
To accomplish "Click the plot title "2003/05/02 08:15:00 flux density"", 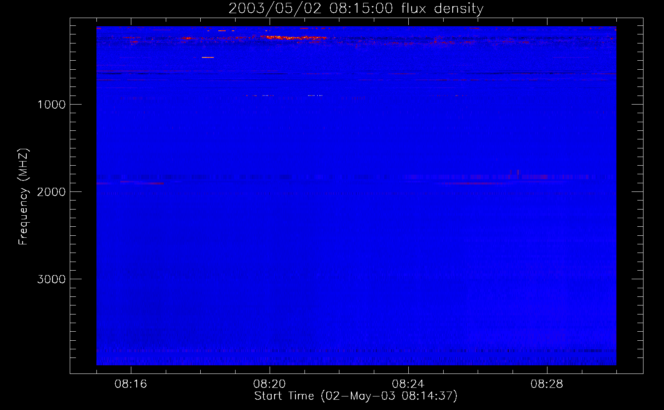I will pos(356,9).
